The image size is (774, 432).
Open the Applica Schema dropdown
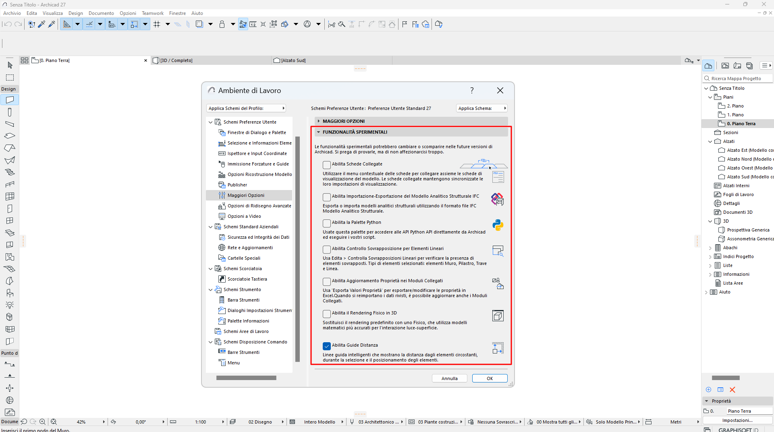click(x=482, y=108)
